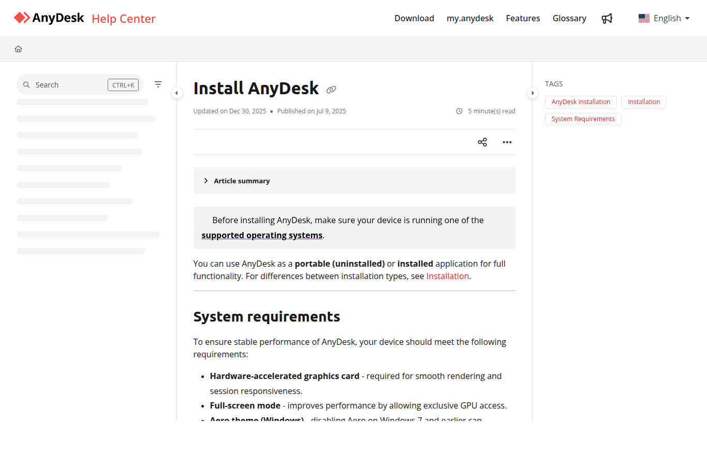Select the Installation tag

[644, 102]
